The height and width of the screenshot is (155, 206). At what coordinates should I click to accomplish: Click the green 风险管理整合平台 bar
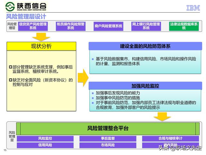108,129
